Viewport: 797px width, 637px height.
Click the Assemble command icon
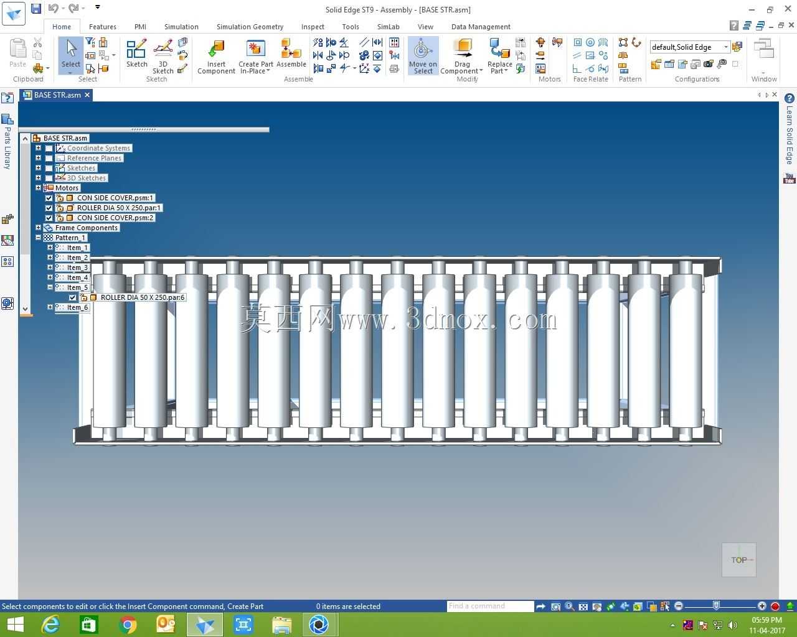coord(291,53)
